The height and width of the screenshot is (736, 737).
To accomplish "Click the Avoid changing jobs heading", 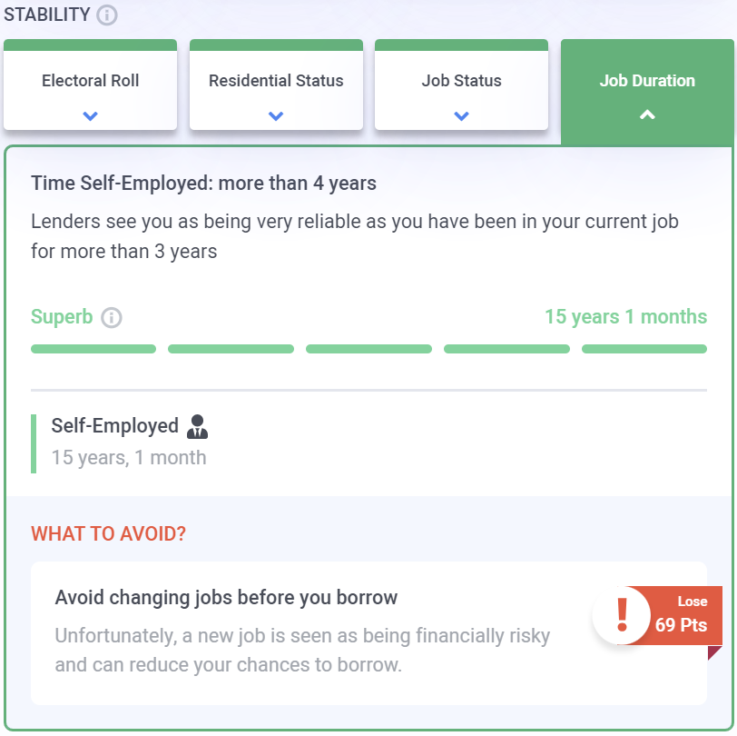I will 226,598.
